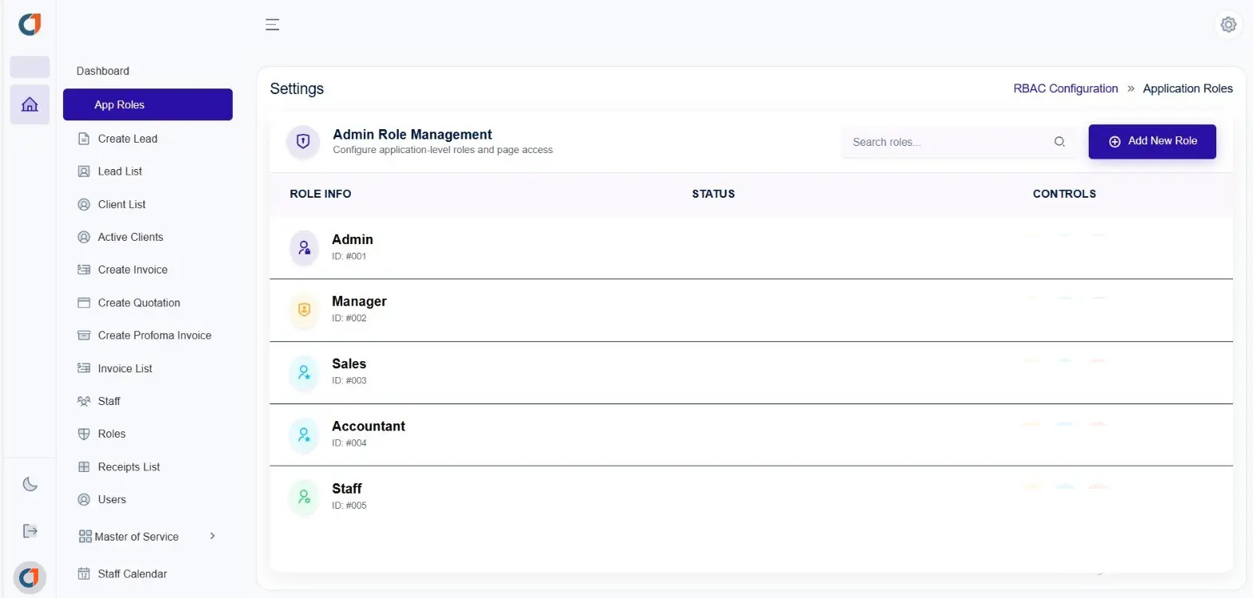Click the Staff role name in the table
The height and width of the screenshot is (598, 1253).
coord(347,488)
